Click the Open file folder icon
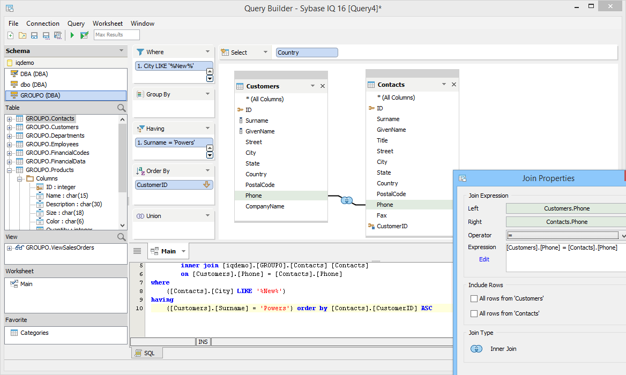 click(x=23, y=35)
